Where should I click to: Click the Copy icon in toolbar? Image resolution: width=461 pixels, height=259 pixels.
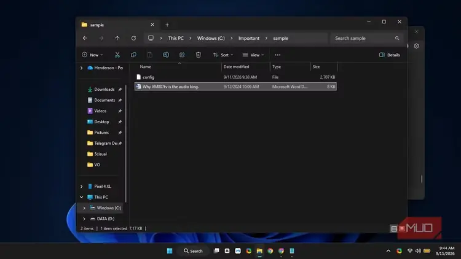click(x=133, y=55)
